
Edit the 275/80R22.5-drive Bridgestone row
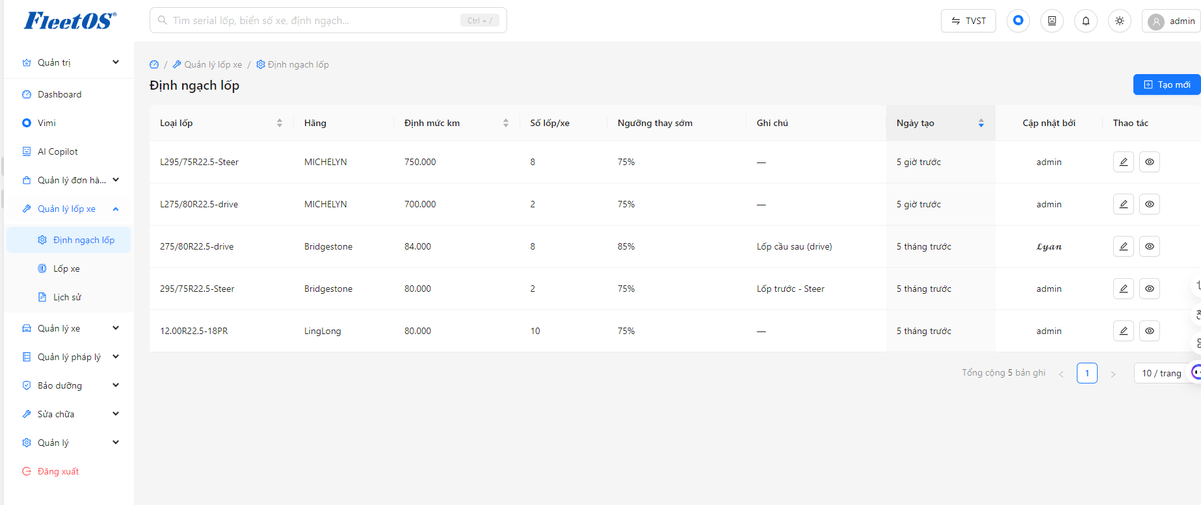tap(1124, 246)
